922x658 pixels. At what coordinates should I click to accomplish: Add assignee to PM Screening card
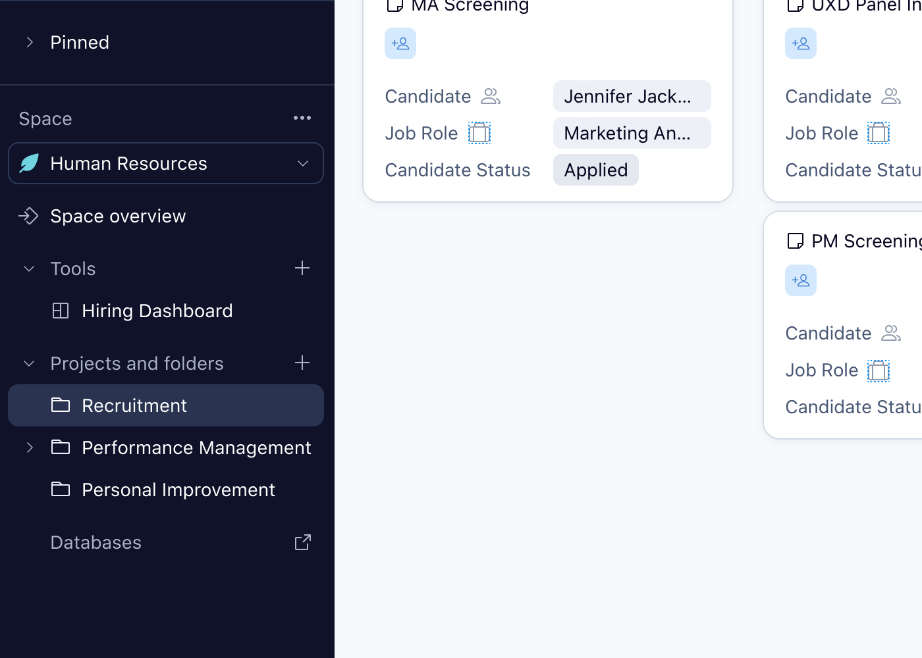[801, 280]
